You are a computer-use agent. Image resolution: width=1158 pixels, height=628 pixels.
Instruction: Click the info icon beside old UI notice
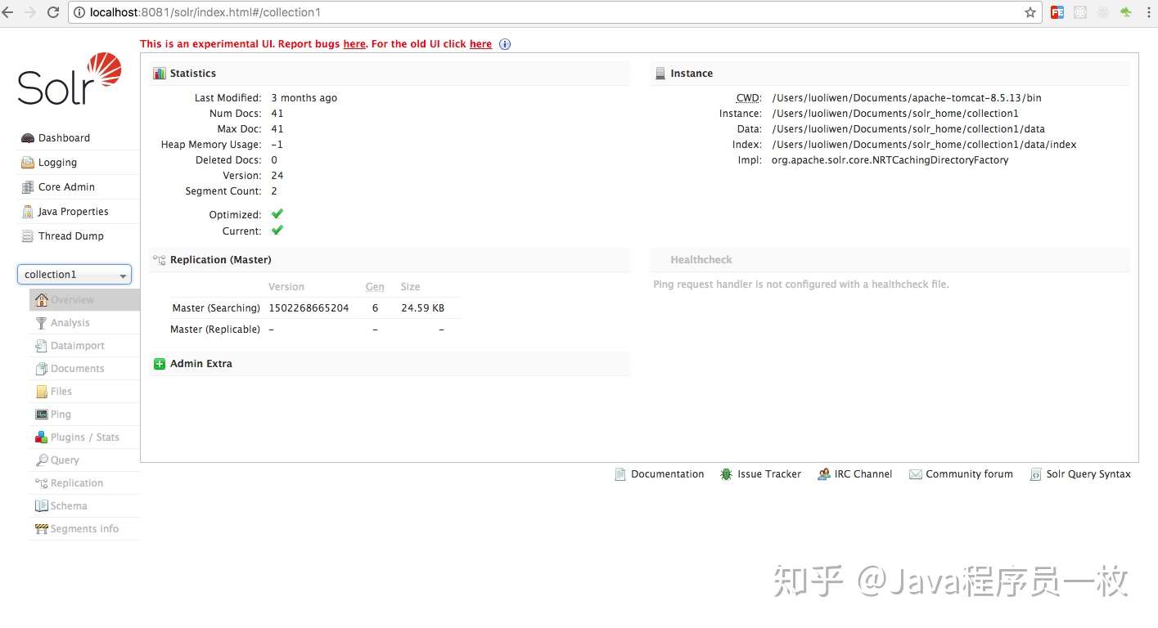pos(505,44)
